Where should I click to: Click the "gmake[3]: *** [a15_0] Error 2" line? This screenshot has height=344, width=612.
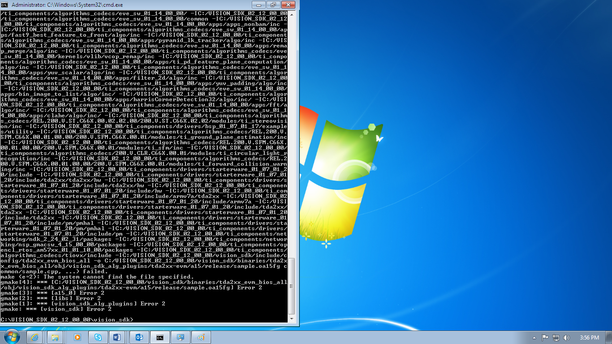click(52, 292)
